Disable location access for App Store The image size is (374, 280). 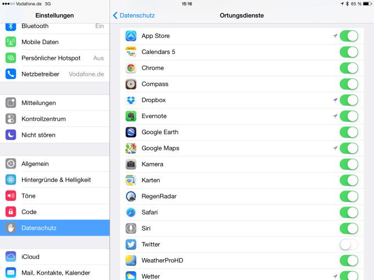coord(349,36)
